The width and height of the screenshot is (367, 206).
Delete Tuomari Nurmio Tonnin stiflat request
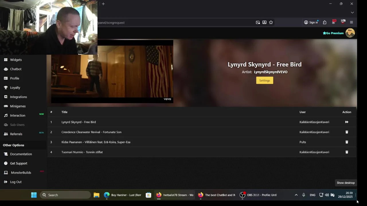[x=347, y=152]
